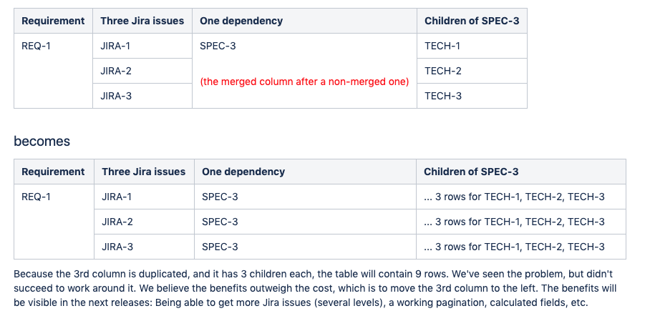Click 'One dependency' header in top table
650x321 pixels.
coord(241,21)
